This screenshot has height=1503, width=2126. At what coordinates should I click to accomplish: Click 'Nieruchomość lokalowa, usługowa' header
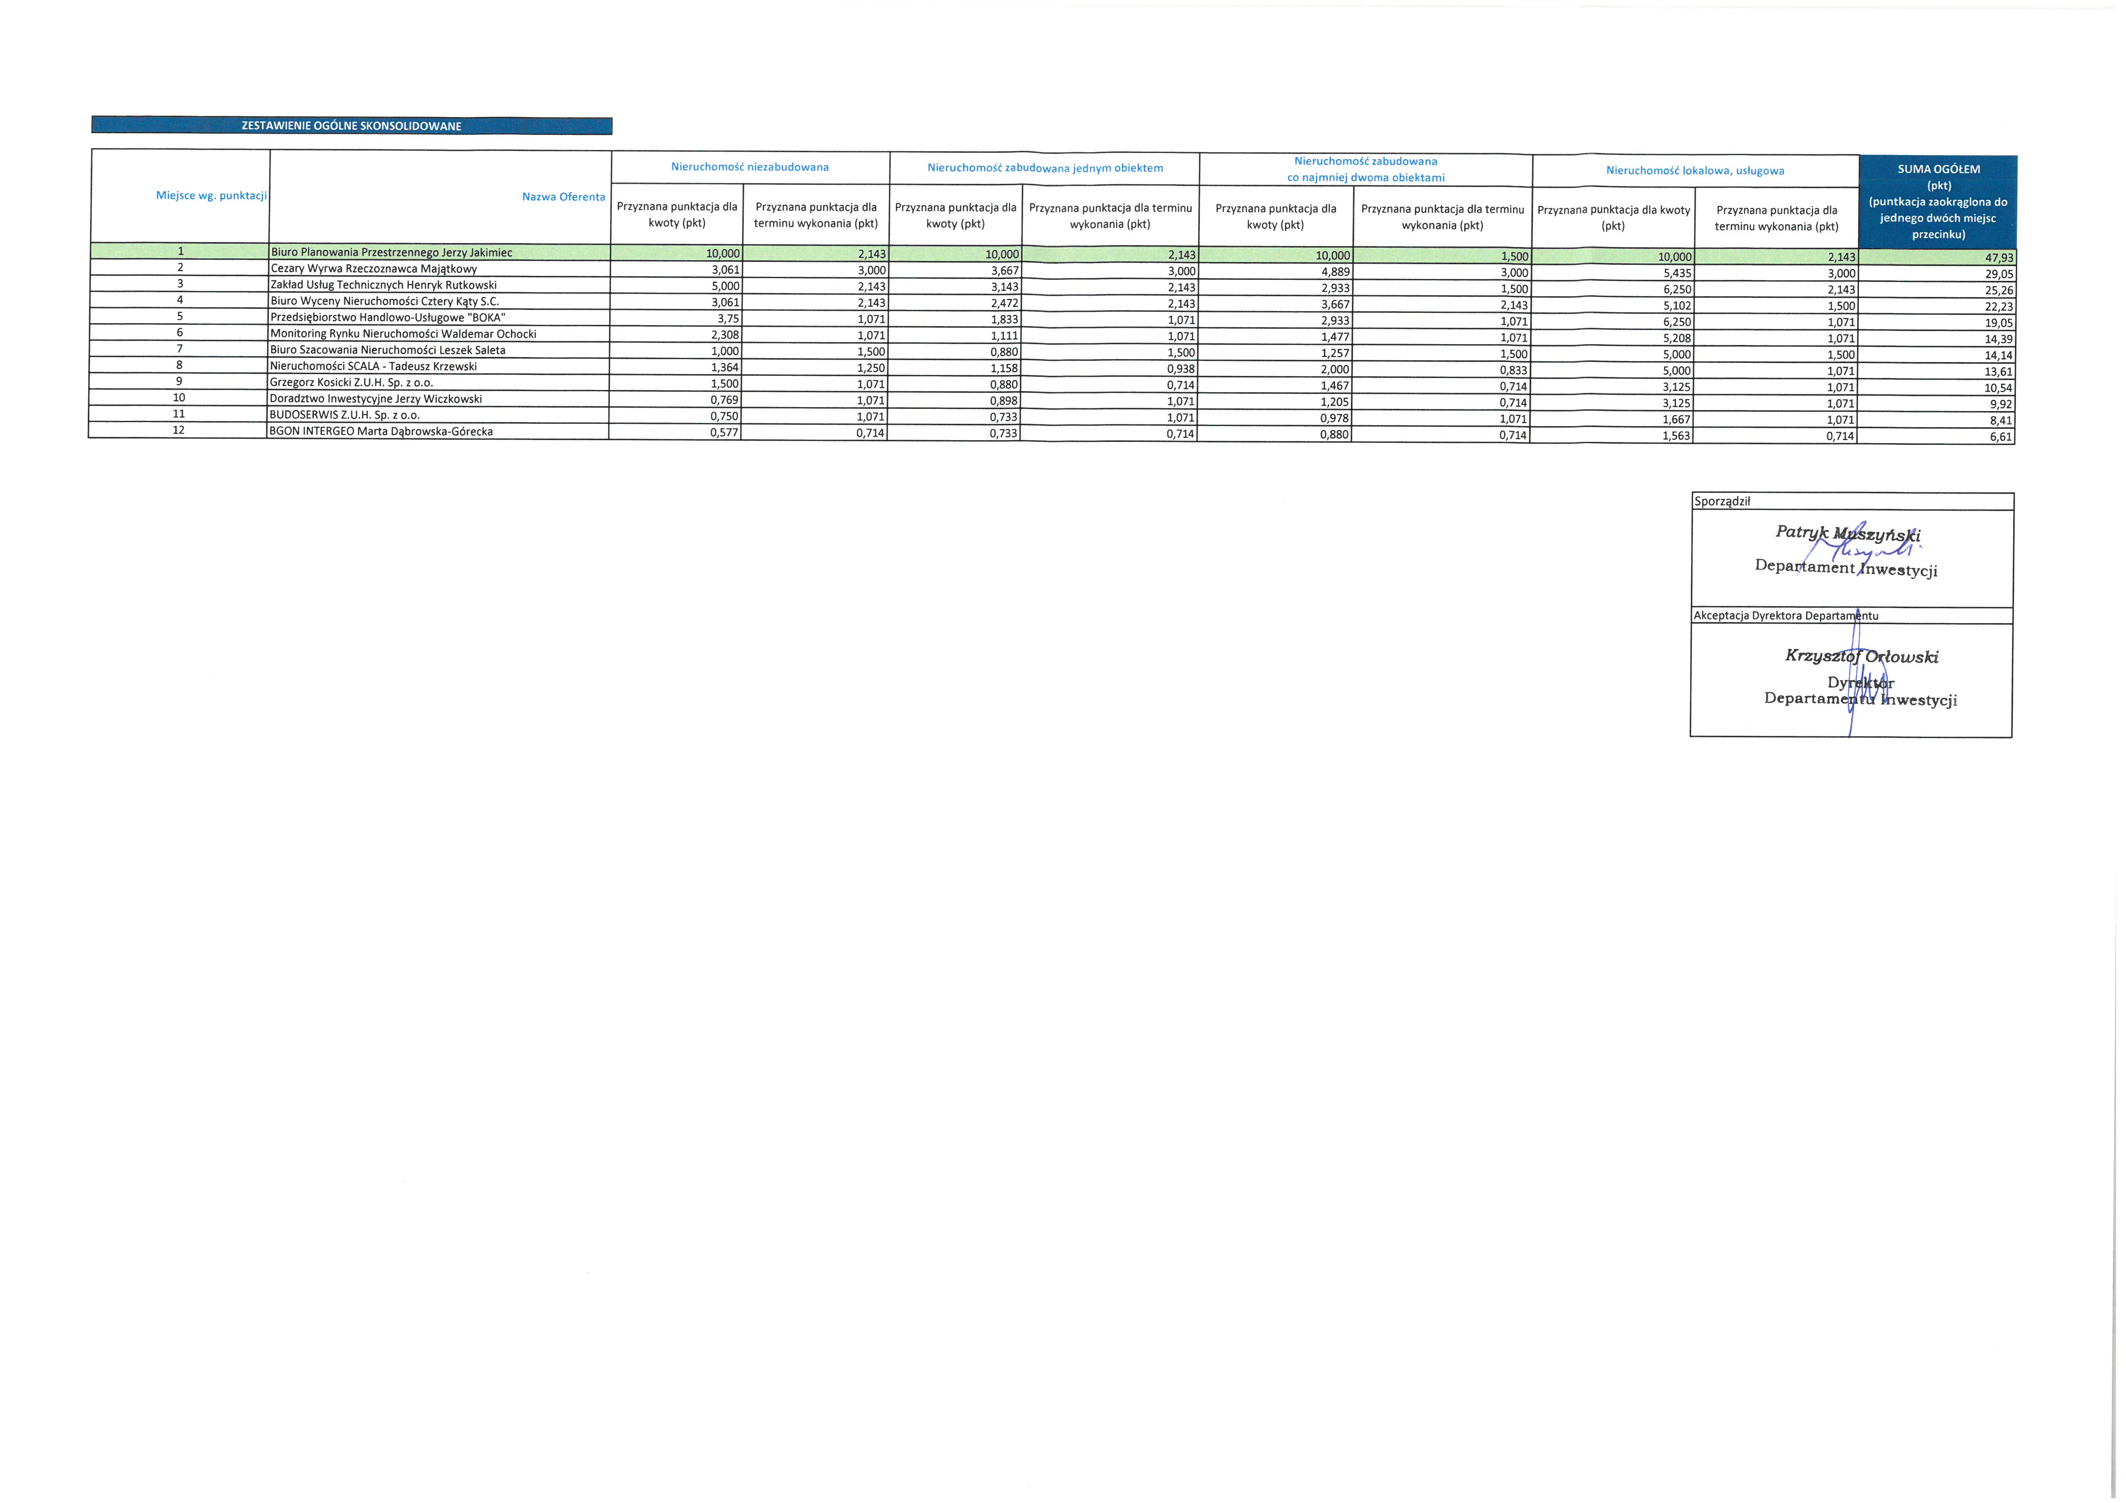click(1694, 171)
